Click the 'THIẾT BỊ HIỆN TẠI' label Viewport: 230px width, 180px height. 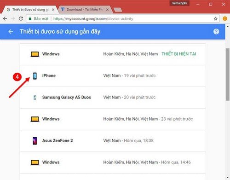click(x=179, y=54)
